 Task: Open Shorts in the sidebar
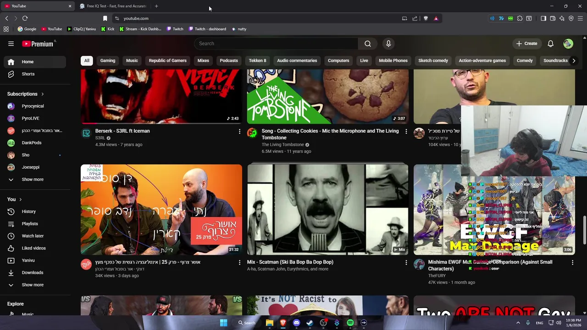point(34,74)
